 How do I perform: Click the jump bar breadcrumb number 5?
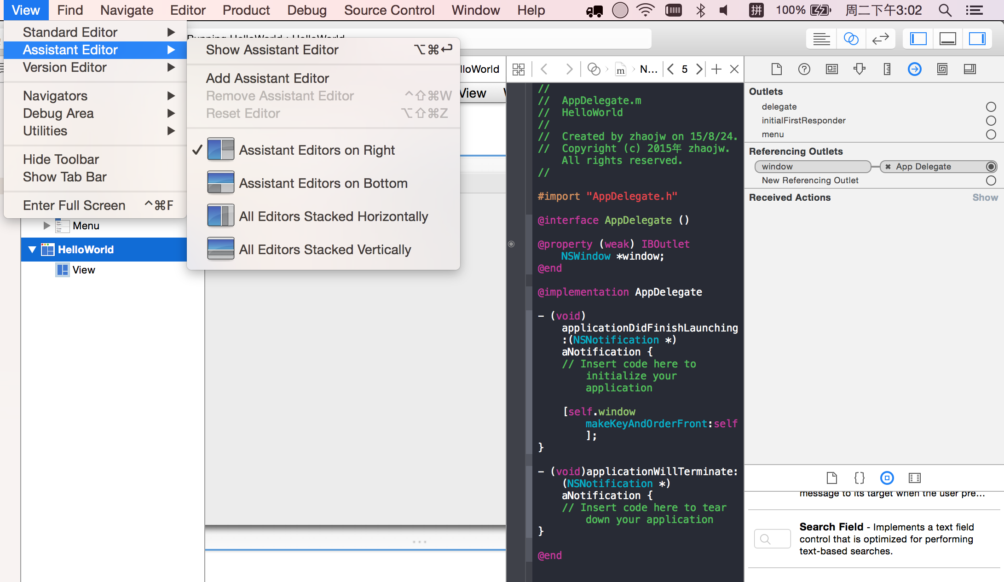[685, 69]
